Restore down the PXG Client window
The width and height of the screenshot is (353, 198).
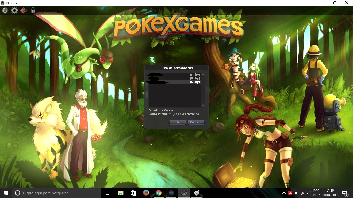click(335, 3)
